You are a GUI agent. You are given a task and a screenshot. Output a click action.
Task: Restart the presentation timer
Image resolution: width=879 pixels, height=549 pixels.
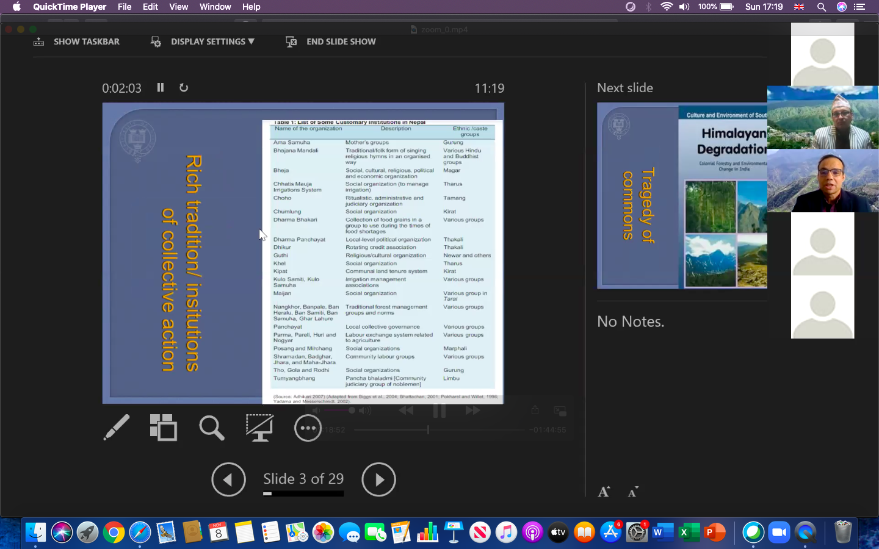[184, 88]
